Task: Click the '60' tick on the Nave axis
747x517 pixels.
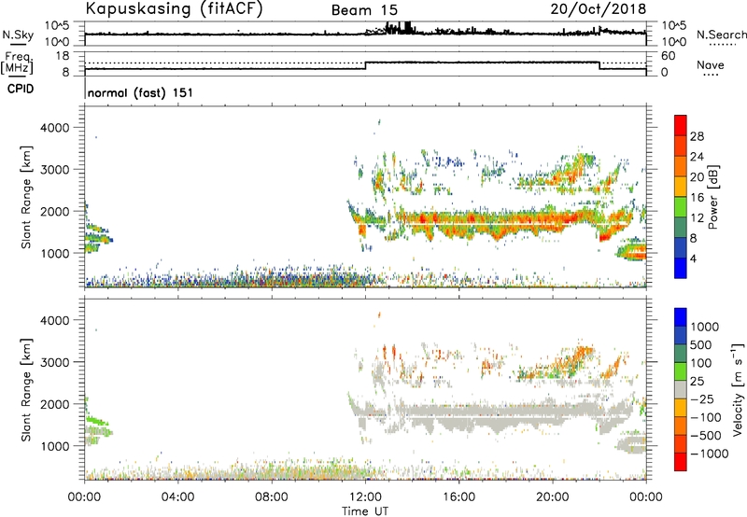Action: pyautogui.click(x=668, y=56)
